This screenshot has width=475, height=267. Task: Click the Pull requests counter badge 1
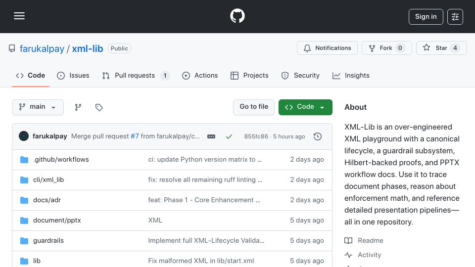point(165,75)
